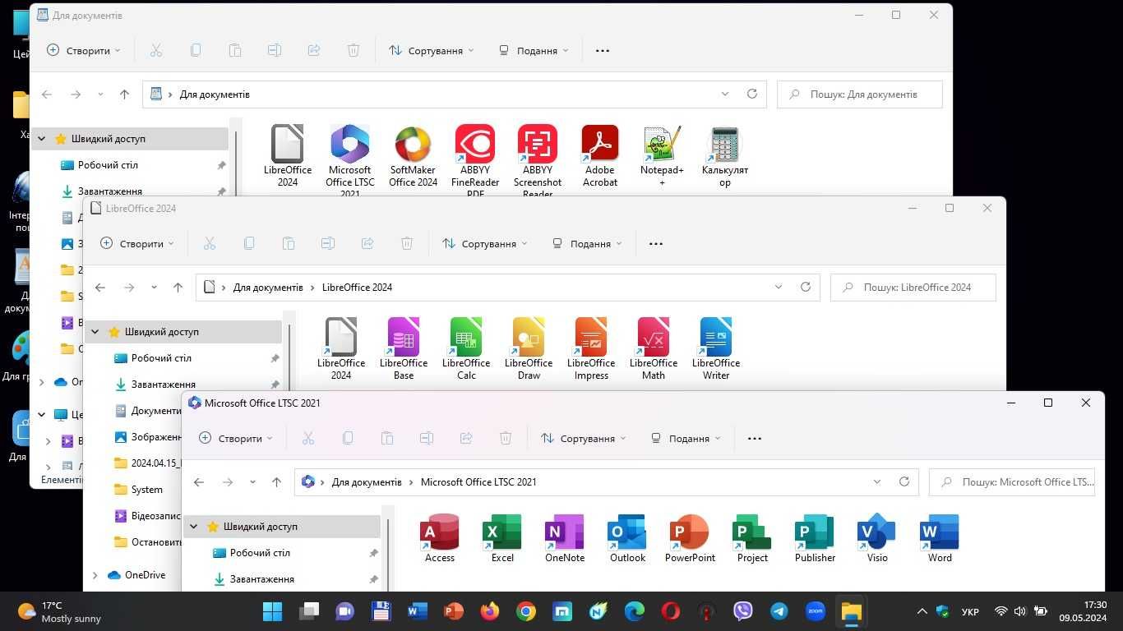Open Подання dropdown in Microsoft Office window
1123x631 pixels.
685,438
